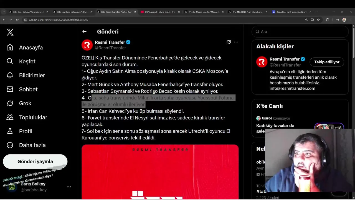Open a new browser tab
The width and height of the screenshot is (355, 200).
pyautogui.click(x=317, y=12)
